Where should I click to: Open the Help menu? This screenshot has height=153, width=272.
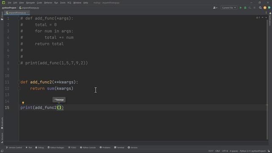coord(85,3)
